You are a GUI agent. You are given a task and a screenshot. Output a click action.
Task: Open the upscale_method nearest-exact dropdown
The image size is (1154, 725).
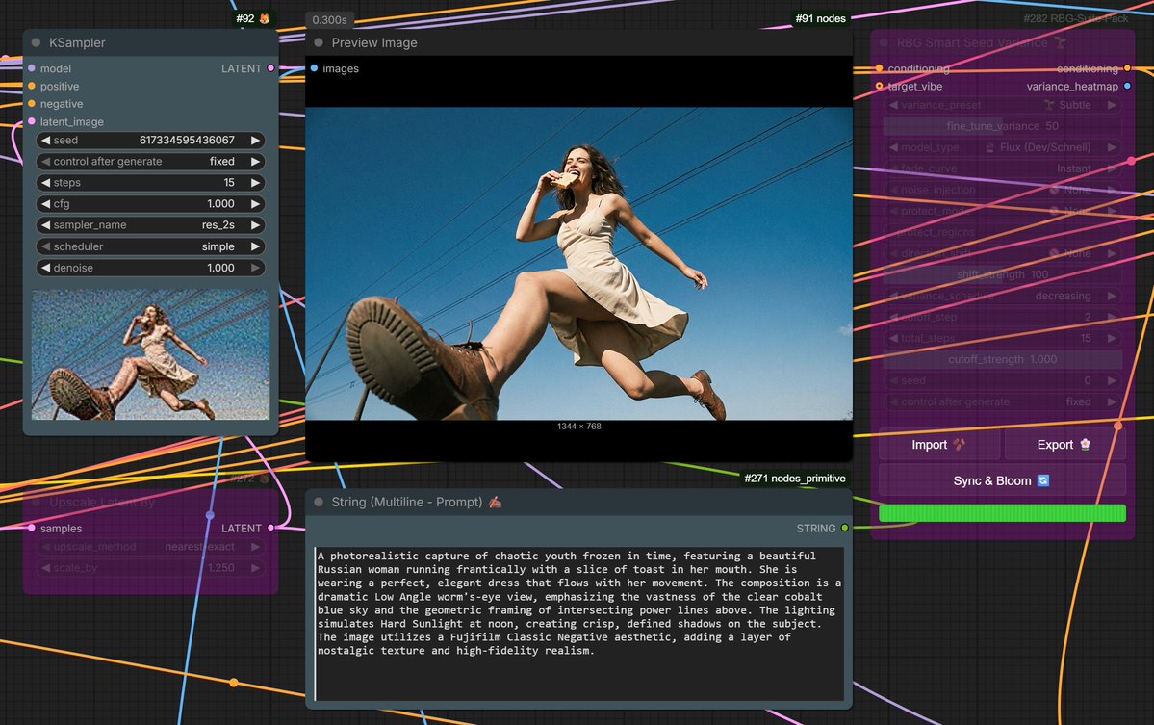coord(150,547)
